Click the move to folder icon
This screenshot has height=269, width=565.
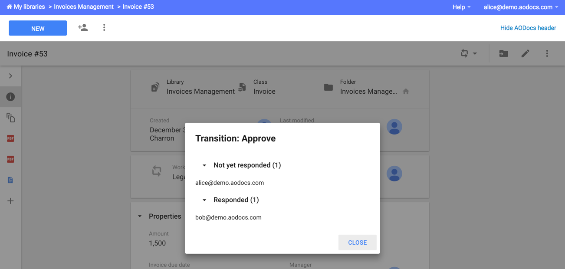(503, 53)
